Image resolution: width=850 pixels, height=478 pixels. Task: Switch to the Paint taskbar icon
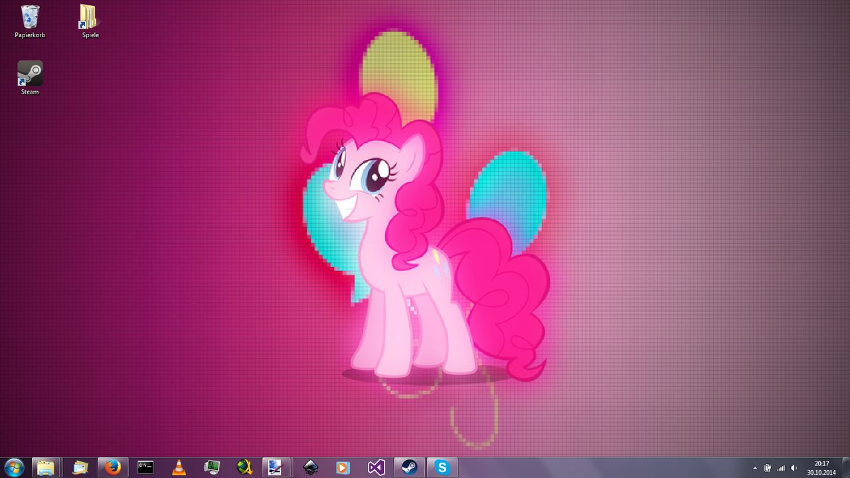pyautogui.click(x=277, y=467)
